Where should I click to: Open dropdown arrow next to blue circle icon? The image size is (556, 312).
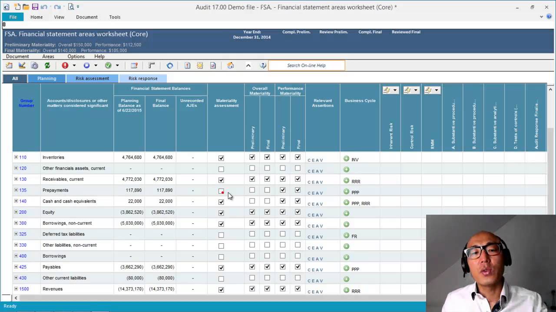pos(96,66)
